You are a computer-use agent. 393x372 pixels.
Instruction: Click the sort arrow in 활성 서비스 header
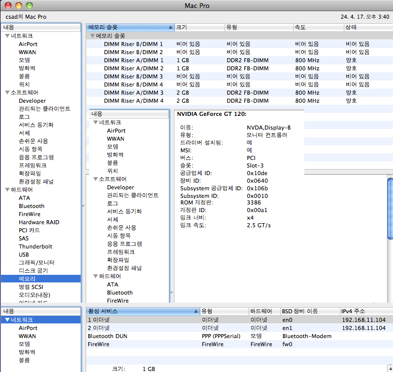click(x=196, y=311)
